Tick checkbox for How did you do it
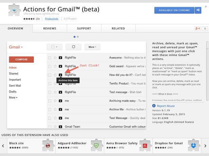The image size is (209, 156). click(x=50, y=75)
